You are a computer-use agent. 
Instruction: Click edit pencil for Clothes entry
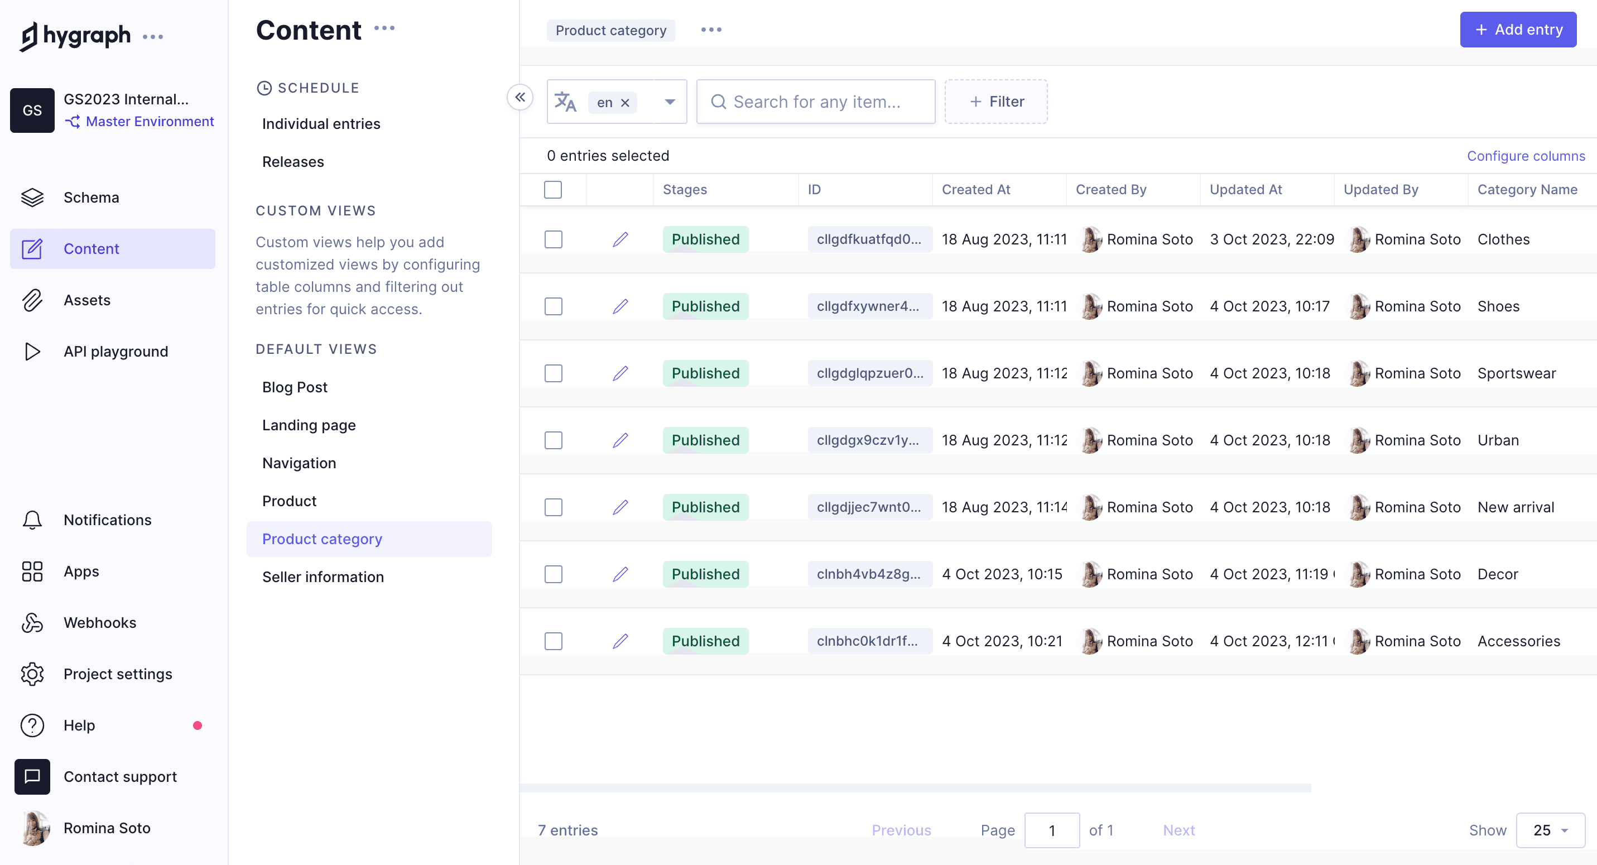tap(620, 239)
